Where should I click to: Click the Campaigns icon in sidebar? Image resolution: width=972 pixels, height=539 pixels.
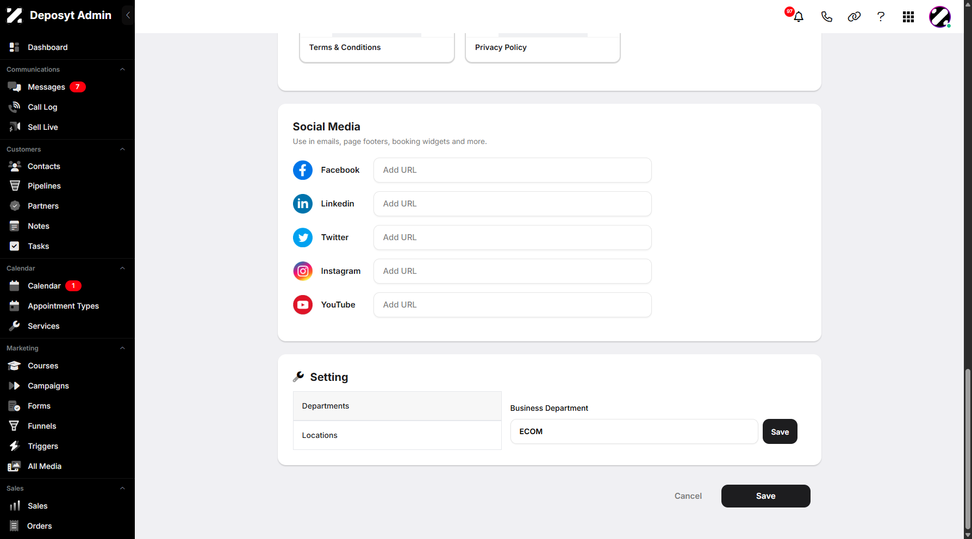[x=15, y=386]
